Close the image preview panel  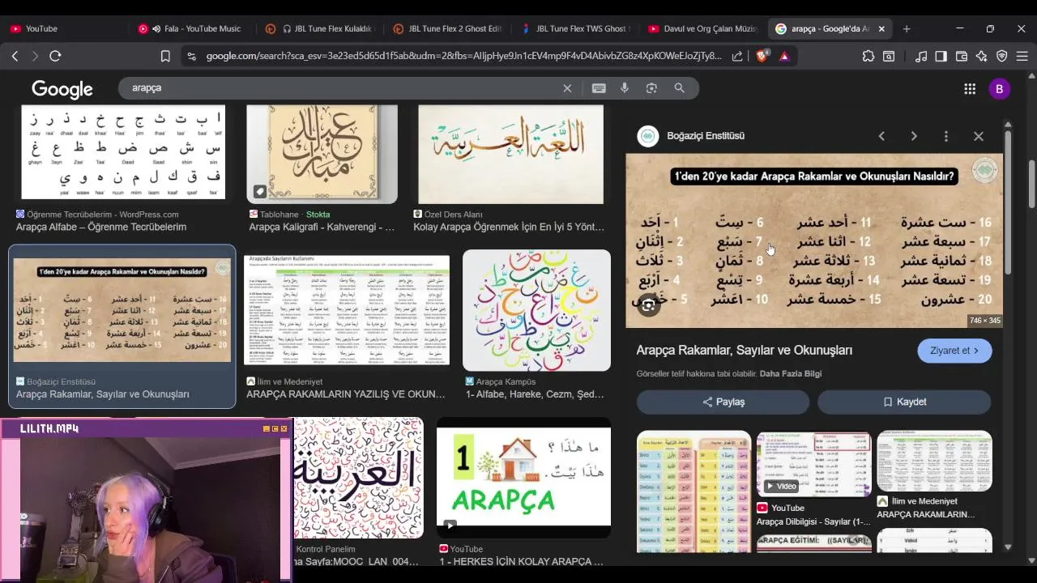click(979, 136)
